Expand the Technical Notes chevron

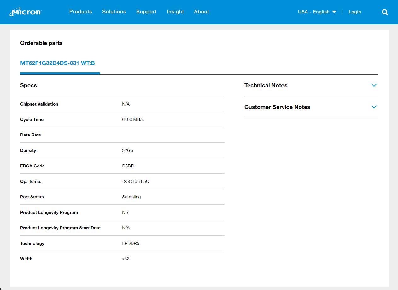pos(374,85)
